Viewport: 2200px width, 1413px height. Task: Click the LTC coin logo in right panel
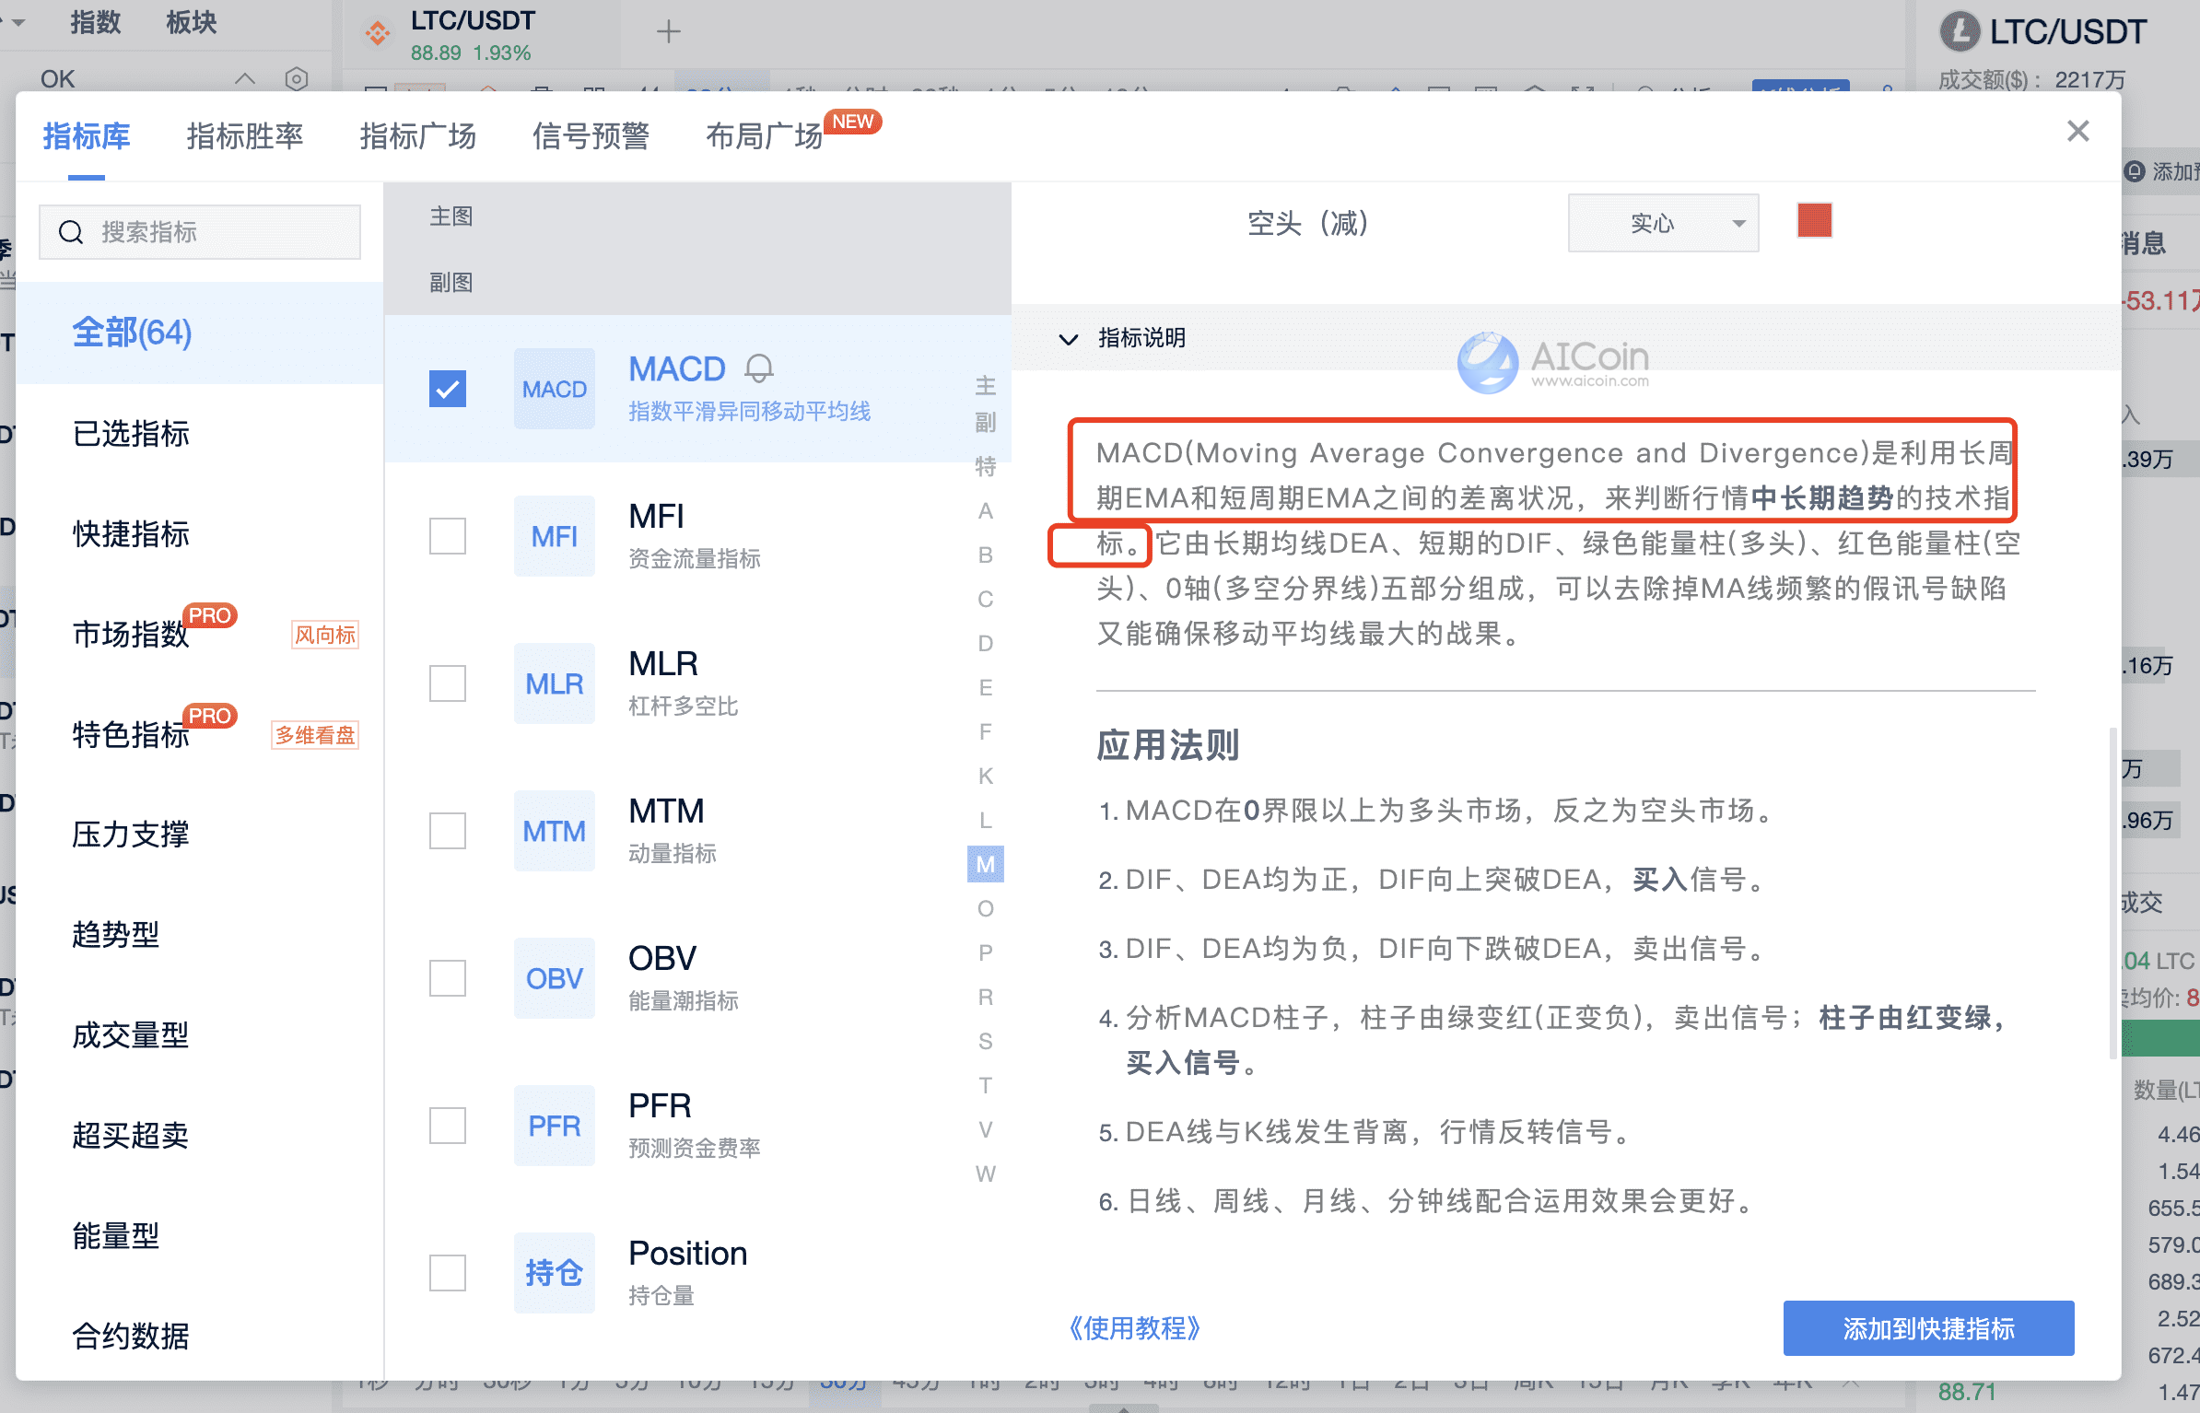pyautogui.click(x=1960, y=31)
